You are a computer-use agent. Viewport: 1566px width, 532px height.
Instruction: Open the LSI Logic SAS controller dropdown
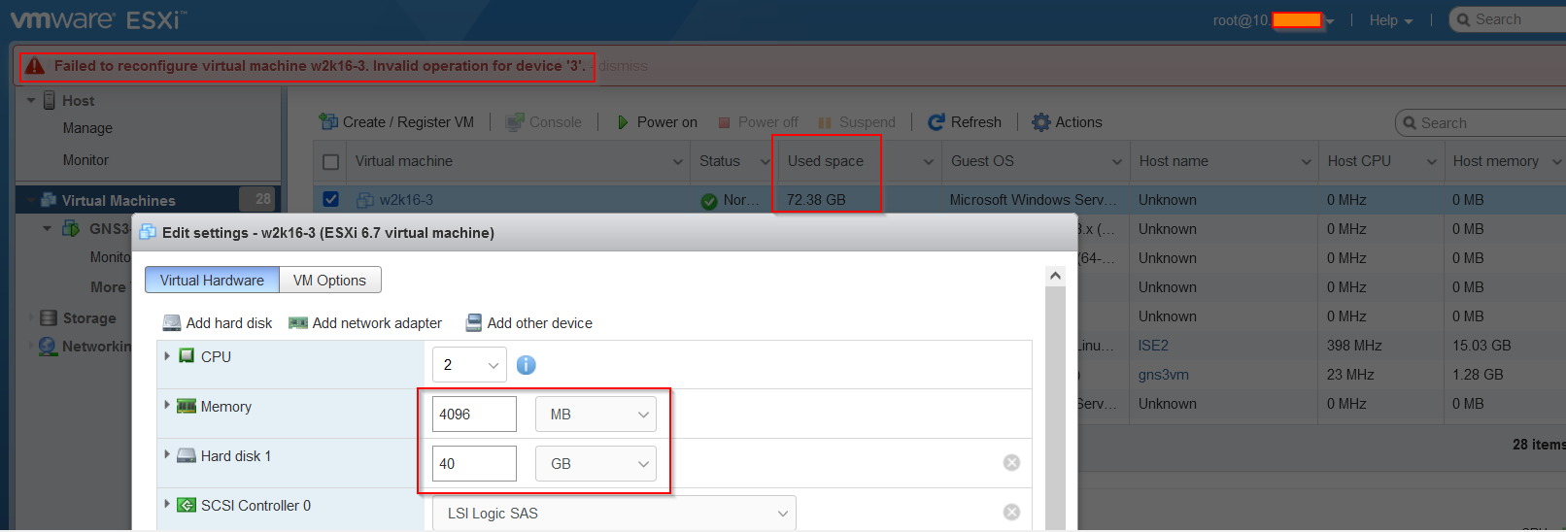(614, 514)
